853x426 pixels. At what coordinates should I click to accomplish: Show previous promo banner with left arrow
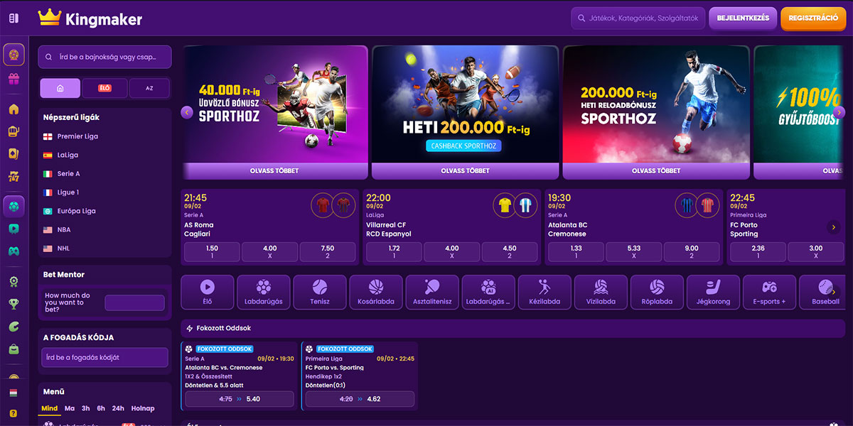pyautogui.click(x=187, y=112)
